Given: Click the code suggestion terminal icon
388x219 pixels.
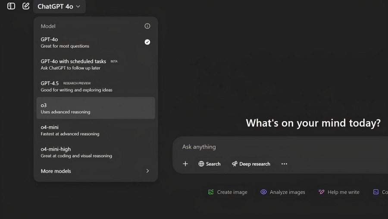Looking at the screenshot, I should tap(376, 192).
